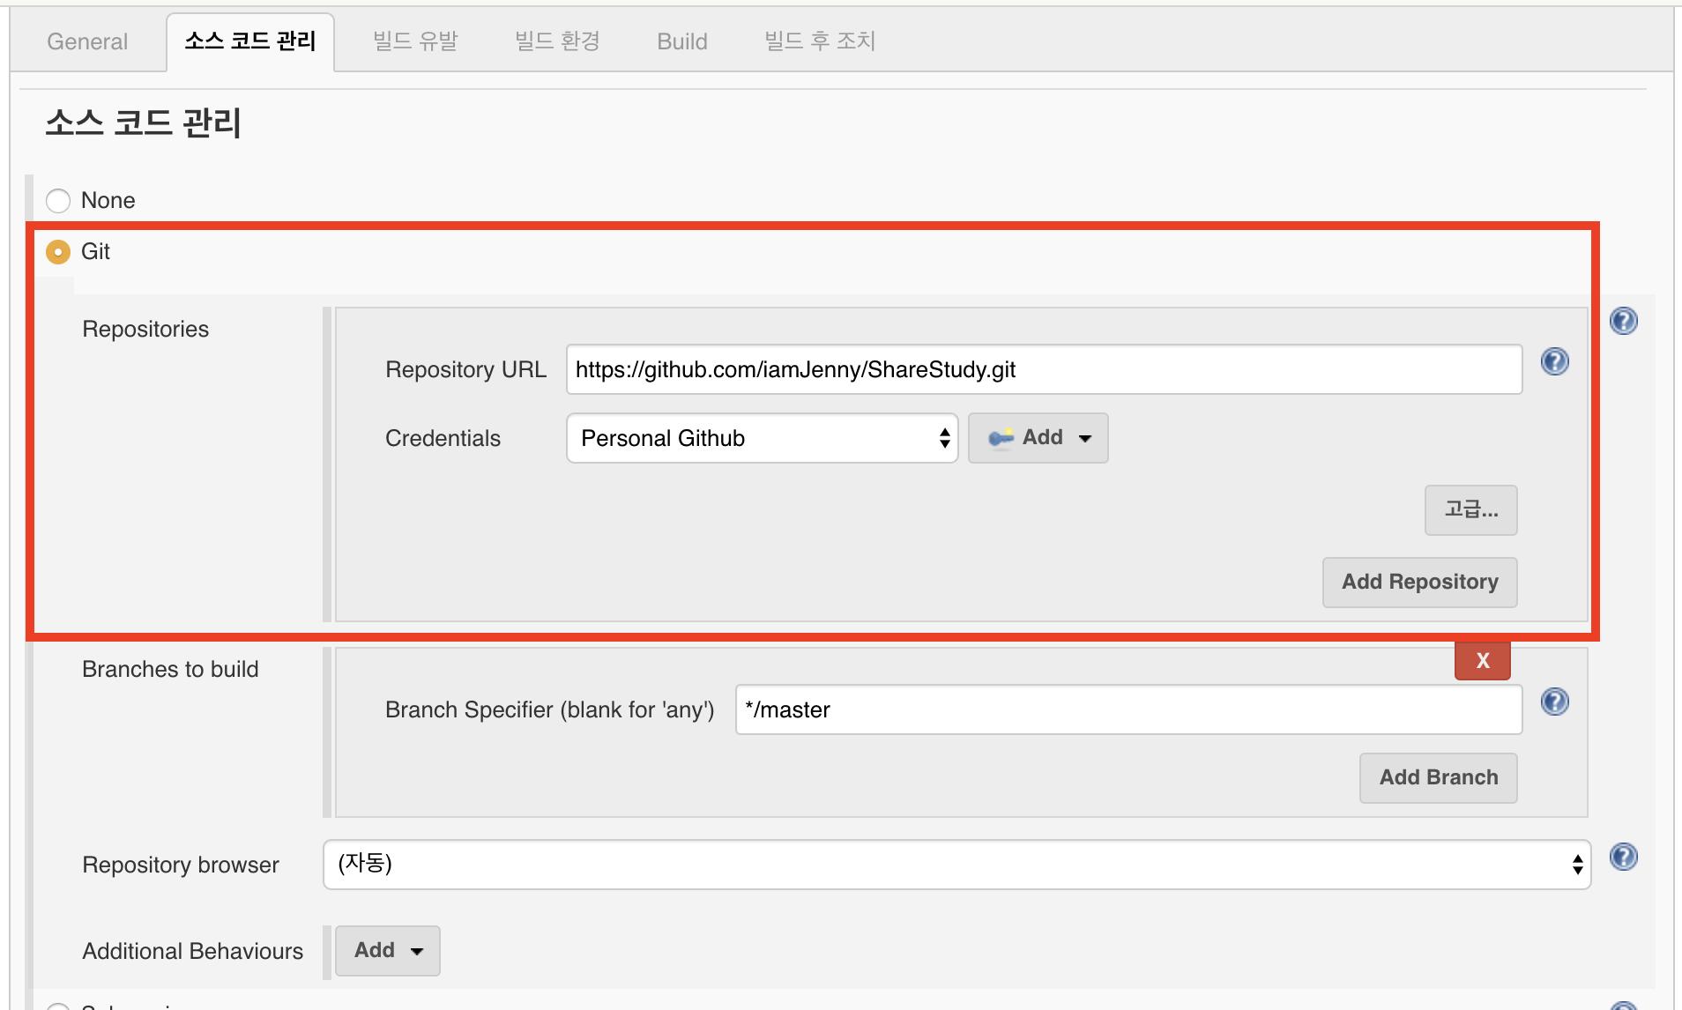Open help for the Repositories section
This screenshot has height=1010, width=1682.
click(x=1623, y=321)
